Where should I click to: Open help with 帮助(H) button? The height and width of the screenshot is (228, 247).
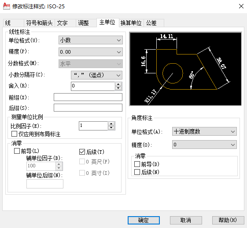[x=228, y=220]
